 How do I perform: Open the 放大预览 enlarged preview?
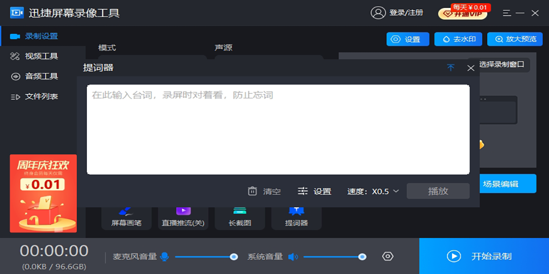point(515,39)
